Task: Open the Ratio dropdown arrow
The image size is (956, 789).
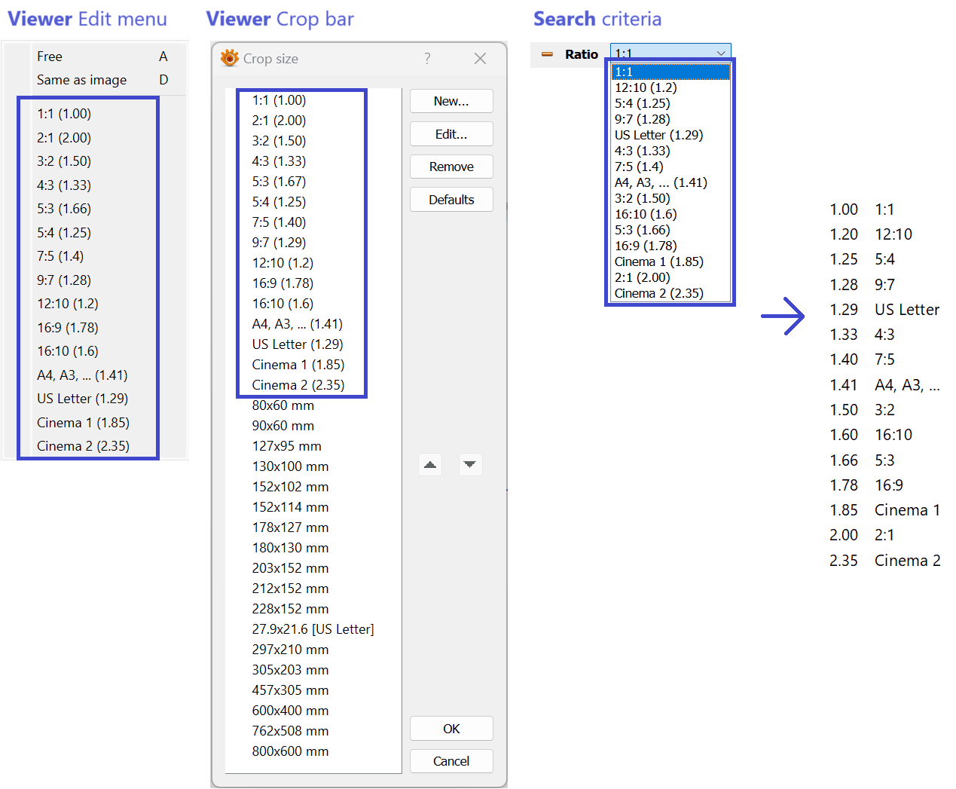Action: point(721,54)
